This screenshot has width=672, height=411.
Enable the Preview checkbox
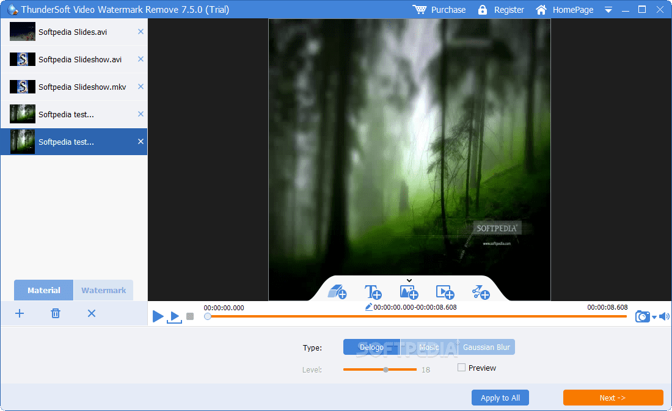pos(462,367)
